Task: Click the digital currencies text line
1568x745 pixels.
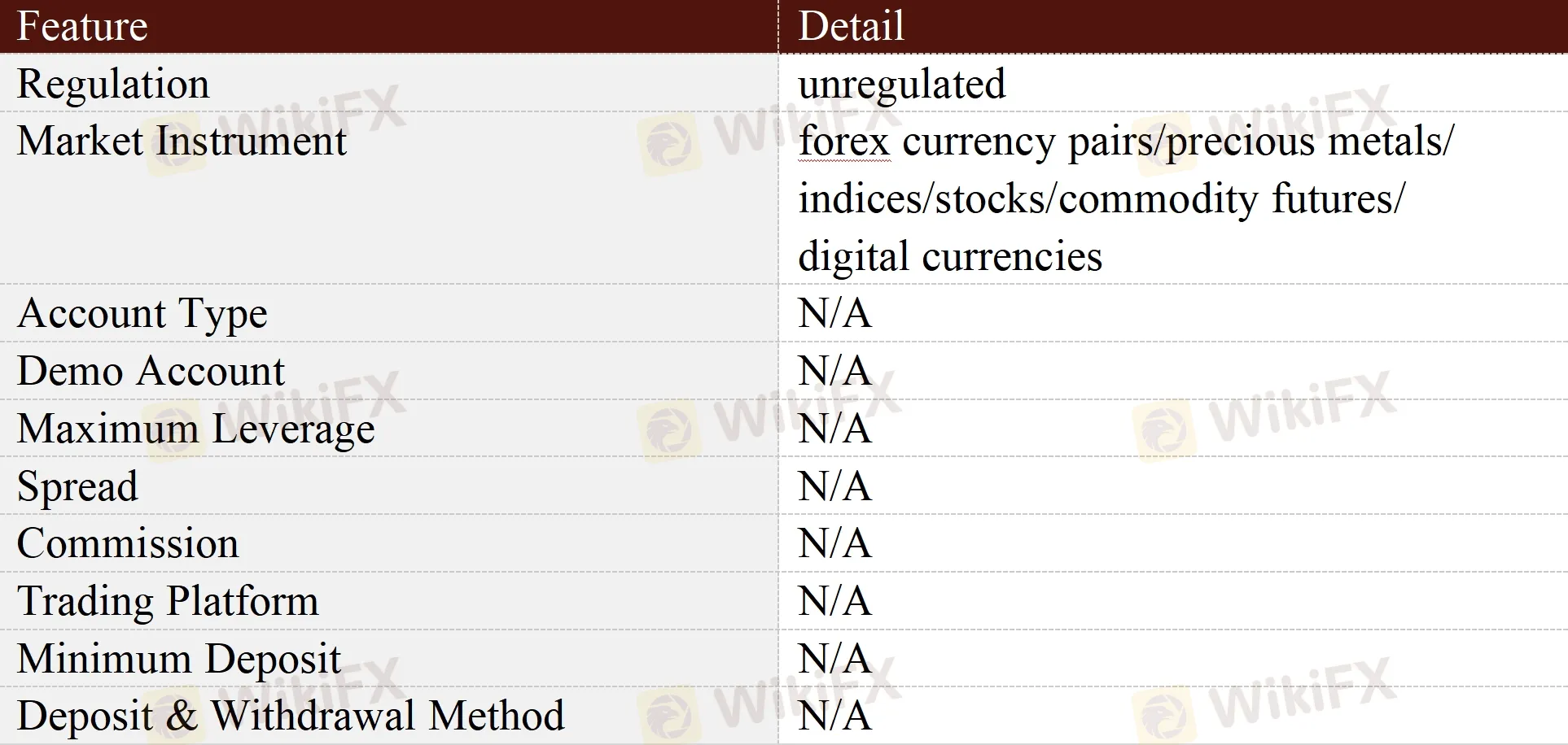Action: (950, 257)
